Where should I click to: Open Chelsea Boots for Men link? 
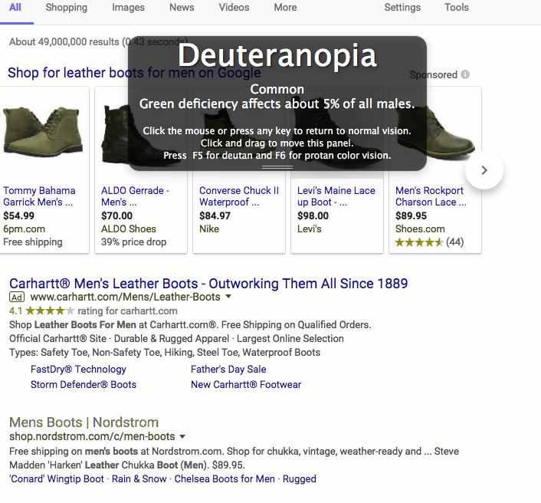point(225,478)
